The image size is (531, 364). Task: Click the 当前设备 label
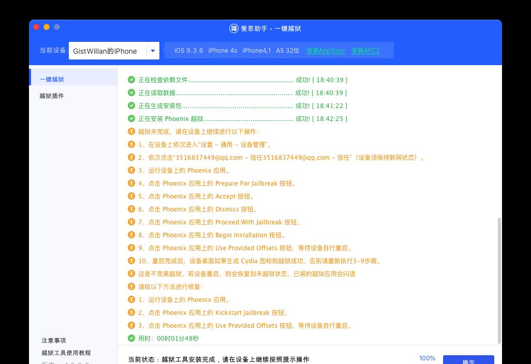point(53,50)
